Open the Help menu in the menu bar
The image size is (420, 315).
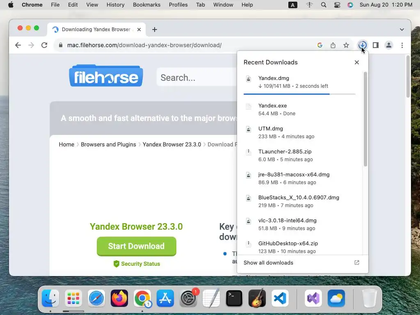(x=247, y=5)
